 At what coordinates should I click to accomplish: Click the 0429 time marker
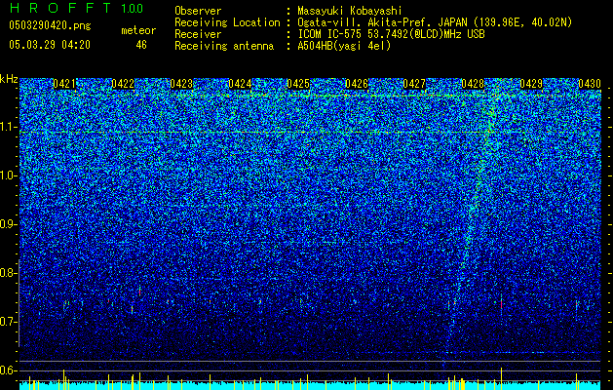[531, 84]
